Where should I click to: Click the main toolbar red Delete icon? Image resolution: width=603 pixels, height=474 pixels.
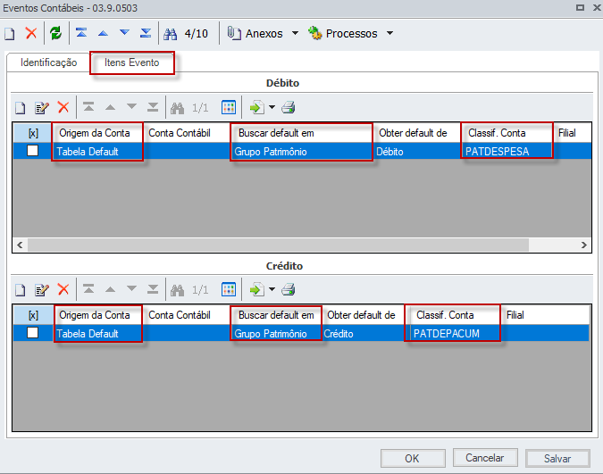tap(31, 33)
